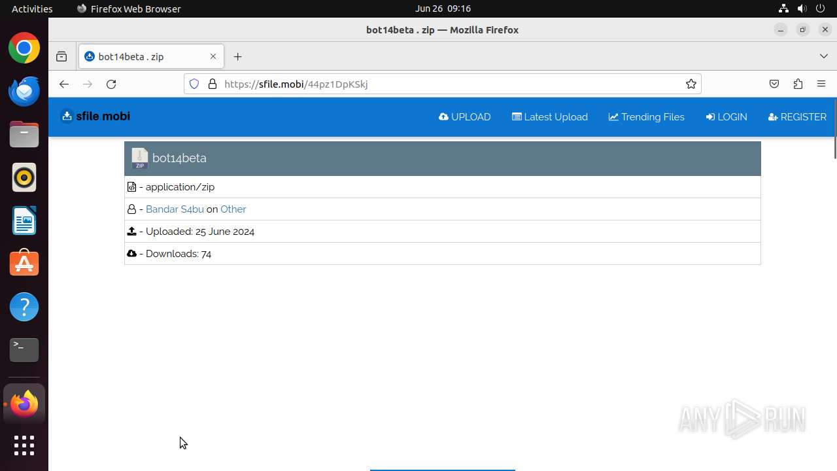Bookmark this page with the star
The height and width of the screenshot is (471, 837).
tap(691, 84)
